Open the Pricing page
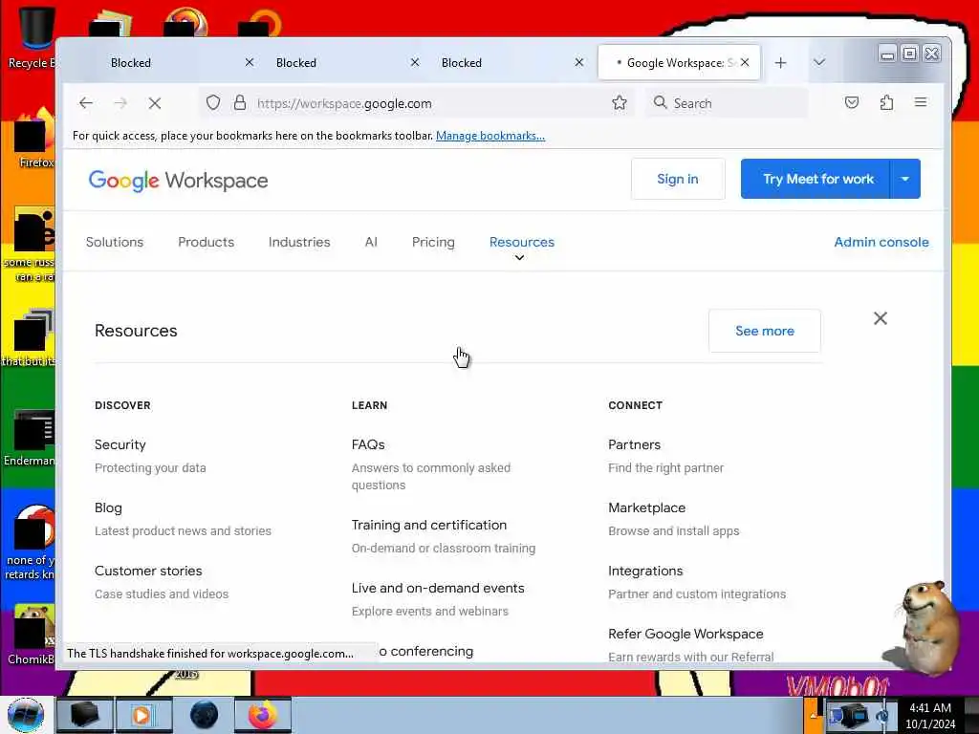979x734 pixels. click(x=433, y=242)
